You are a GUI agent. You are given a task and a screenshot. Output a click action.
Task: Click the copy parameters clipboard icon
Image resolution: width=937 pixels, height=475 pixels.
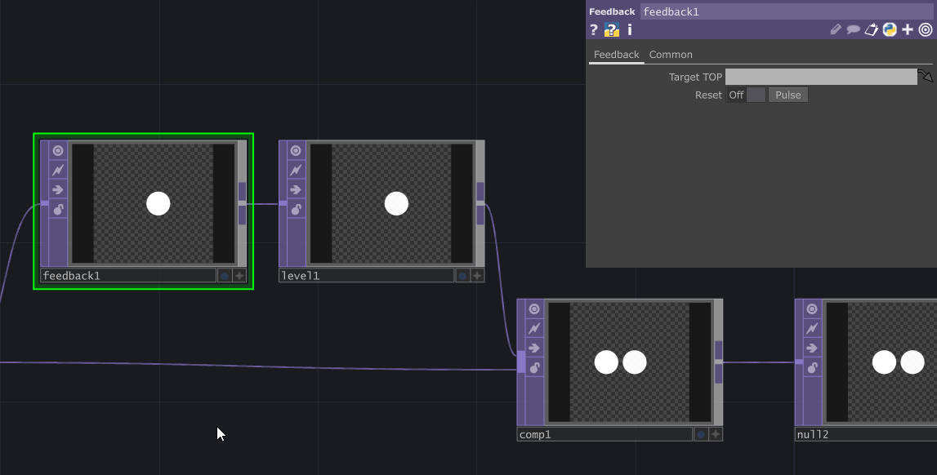coord(871,29)
